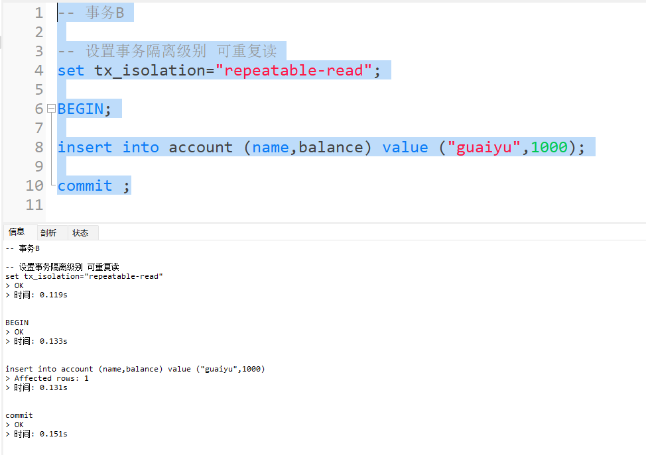Image resolution: width=646 pixels, height=455 pixels.
Task: Click '时间: 0.119s' in output log
Action: tap(40, 295)
